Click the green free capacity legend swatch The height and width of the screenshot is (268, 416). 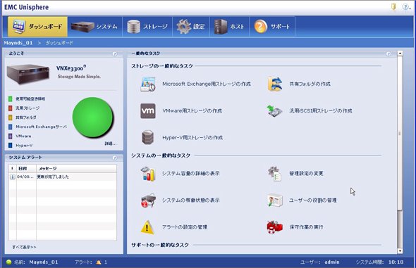[x=11, y=98]
